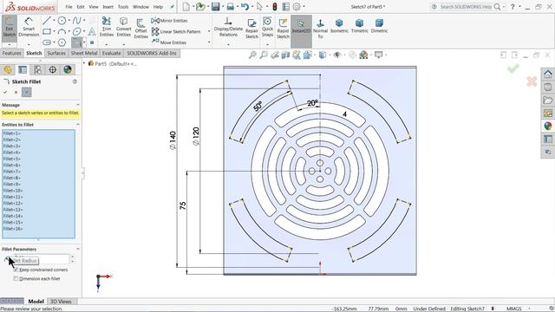
Task: Select the Corner Rectangle tool
Action: (46, 31)
